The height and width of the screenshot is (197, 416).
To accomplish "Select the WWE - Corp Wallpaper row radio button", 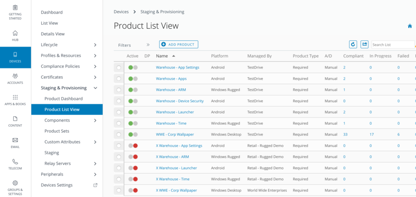I will (119, 134).
